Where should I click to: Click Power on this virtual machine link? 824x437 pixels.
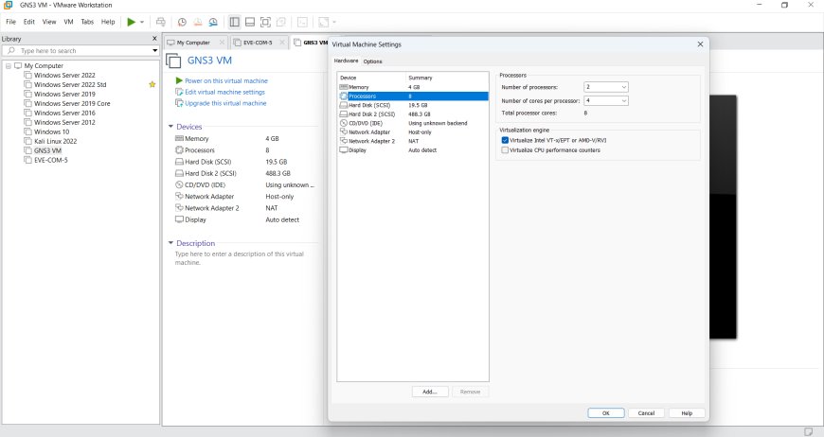[226, 80]
